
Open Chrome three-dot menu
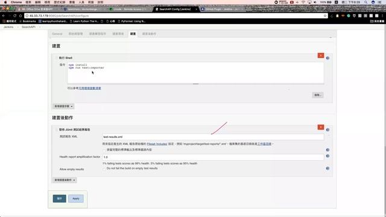(x=382, y=16)
